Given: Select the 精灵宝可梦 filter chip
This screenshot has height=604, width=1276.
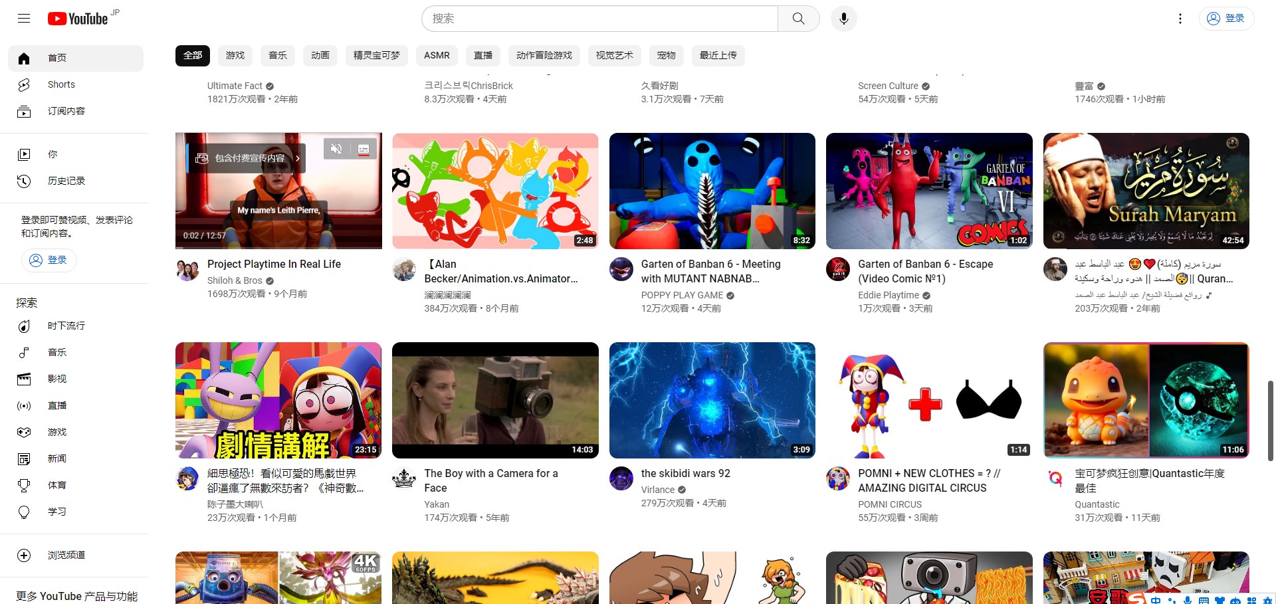Looking at the screenshot, I should tap(377, 56).
